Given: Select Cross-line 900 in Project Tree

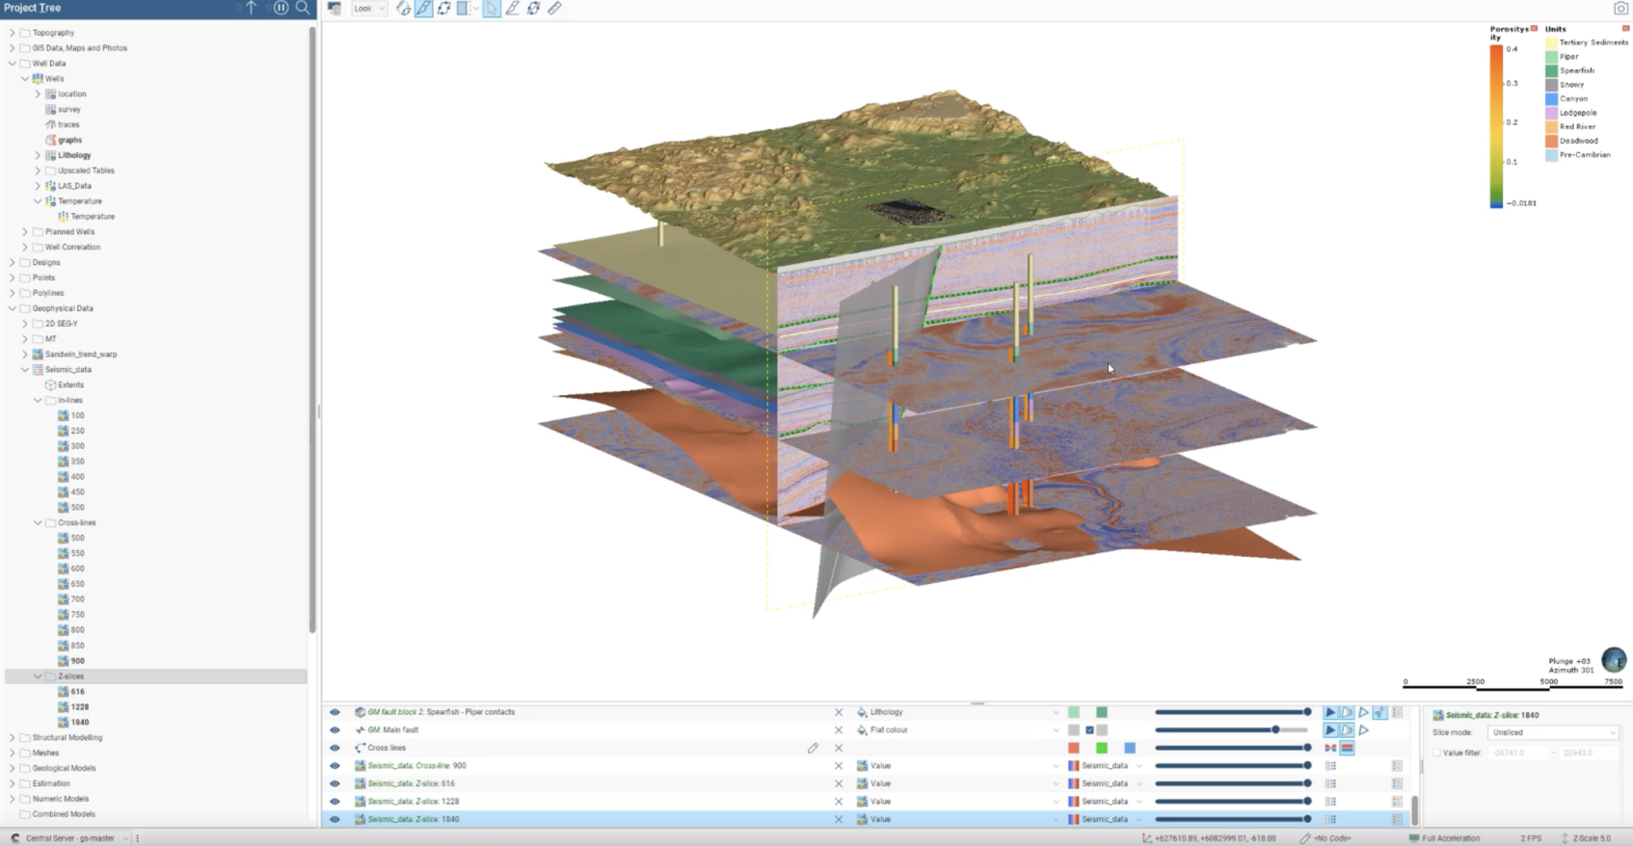Looking at the screenshot, I should pos(77,661).
